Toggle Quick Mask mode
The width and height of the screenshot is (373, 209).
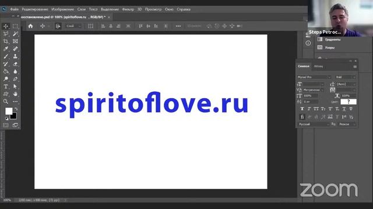click(x=6, y=125)
